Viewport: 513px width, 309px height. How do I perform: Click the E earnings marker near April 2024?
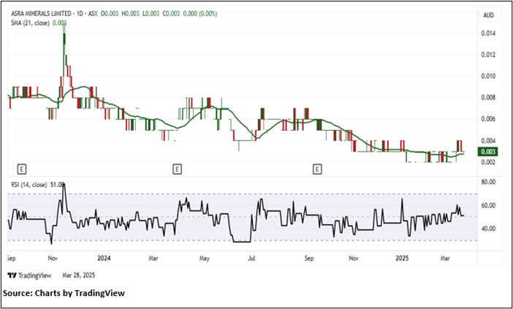[177, 169]
